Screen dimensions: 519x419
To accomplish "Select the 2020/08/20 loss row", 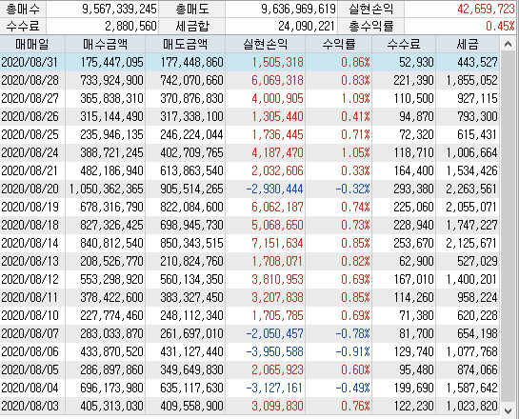I will point(250,189).
